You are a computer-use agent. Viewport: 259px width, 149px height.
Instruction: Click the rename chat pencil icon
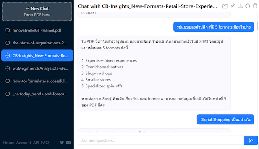[232, 6]
